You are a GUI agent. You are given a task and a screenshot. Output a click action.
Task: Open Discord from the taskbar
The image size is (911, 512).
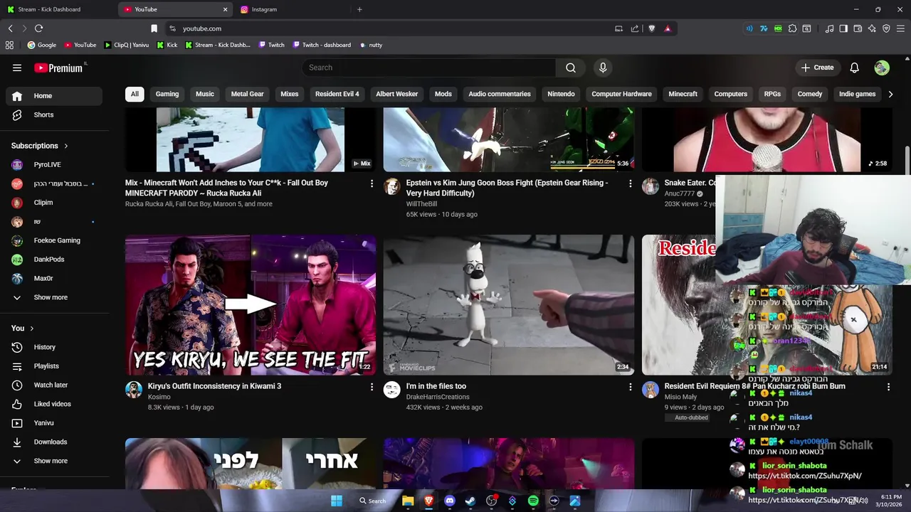(x=449, y=501)
